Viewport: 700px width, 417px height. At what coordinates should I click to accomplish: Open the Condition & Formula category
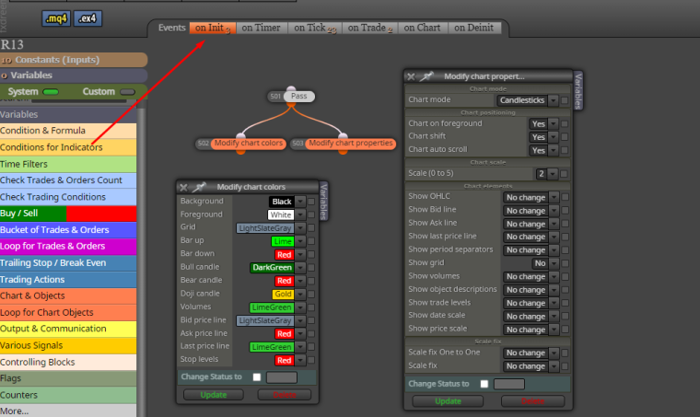tap(68, 131)
